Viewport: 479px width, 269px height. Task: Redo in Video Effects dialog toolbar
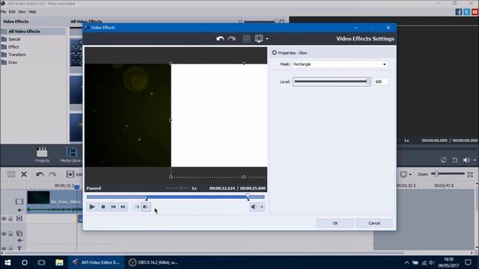pos(231,39)
